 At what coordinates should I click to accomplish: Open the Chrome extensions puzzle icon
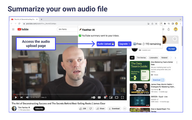point(165,24)
